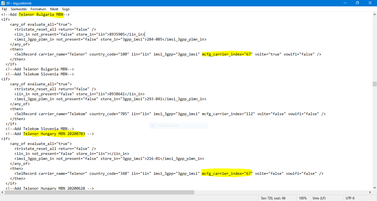This screenshot has width=377, height=201.
Task: Click the 100% zoom status entry
Action: pyautogui.click(x=303, y=198)
